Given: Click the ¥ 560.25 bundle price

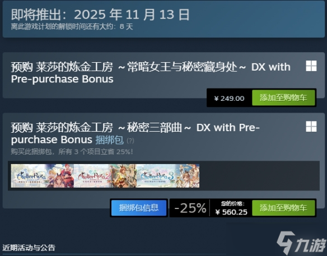Looking at the screenshot, I should click(231, 212).
